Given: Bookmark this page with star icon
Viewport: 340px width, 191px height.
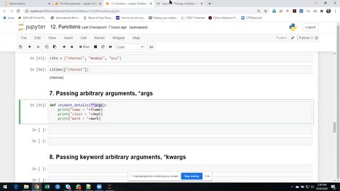Looking at the screenshot, I should point(266,11).
